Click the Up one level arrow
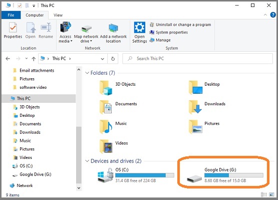 34,59
